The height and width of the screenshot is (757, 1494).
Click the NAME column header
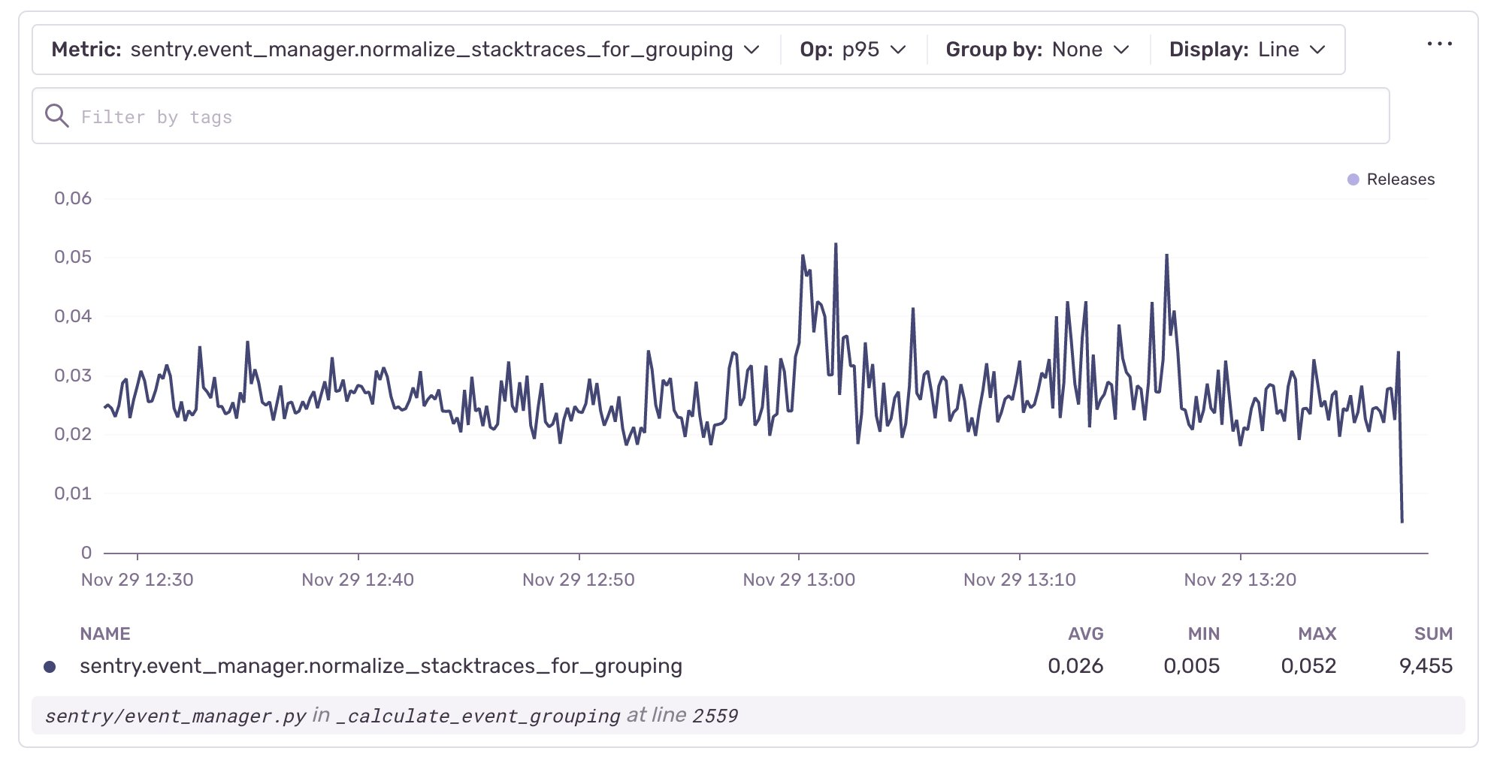click(105, 634)
